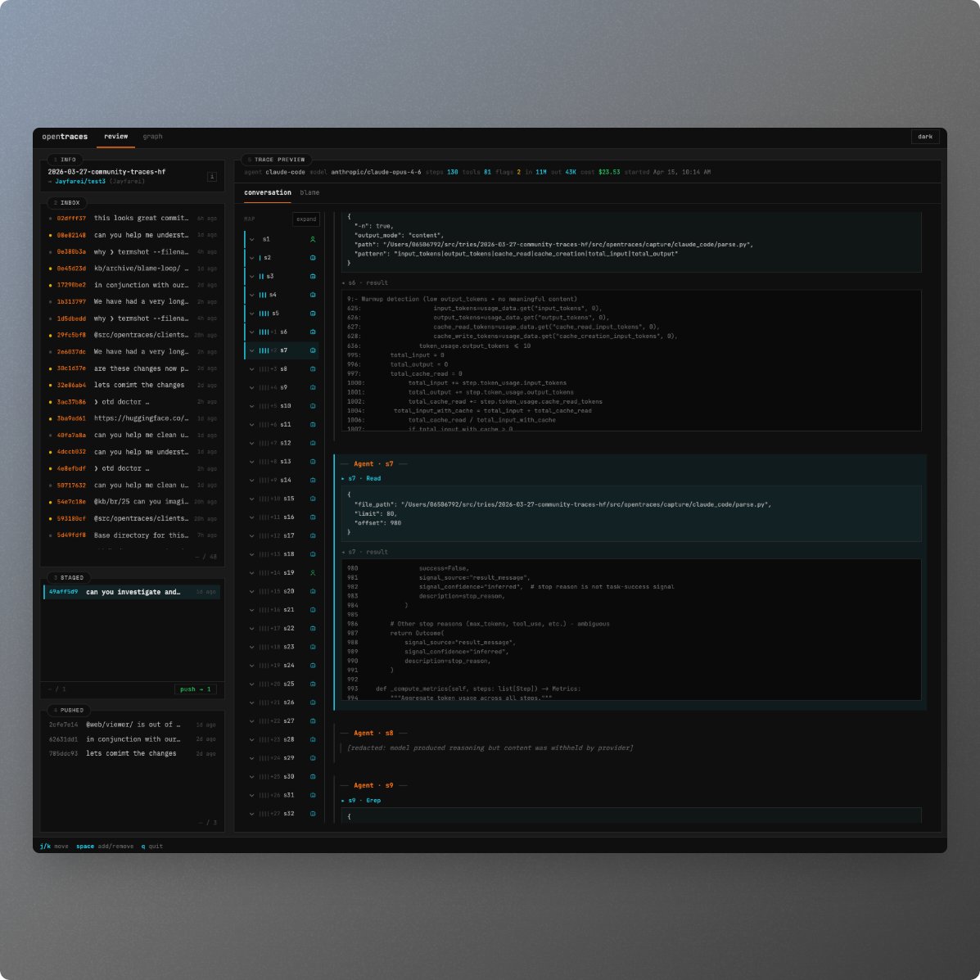Open the blame tab
The width and height of the screenshot is (980, 980).
coord(309,193)
